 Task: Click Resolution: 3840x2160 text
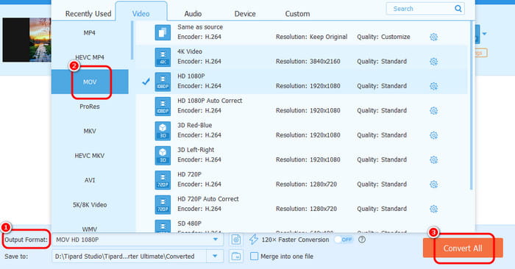(x=308, y=61)
